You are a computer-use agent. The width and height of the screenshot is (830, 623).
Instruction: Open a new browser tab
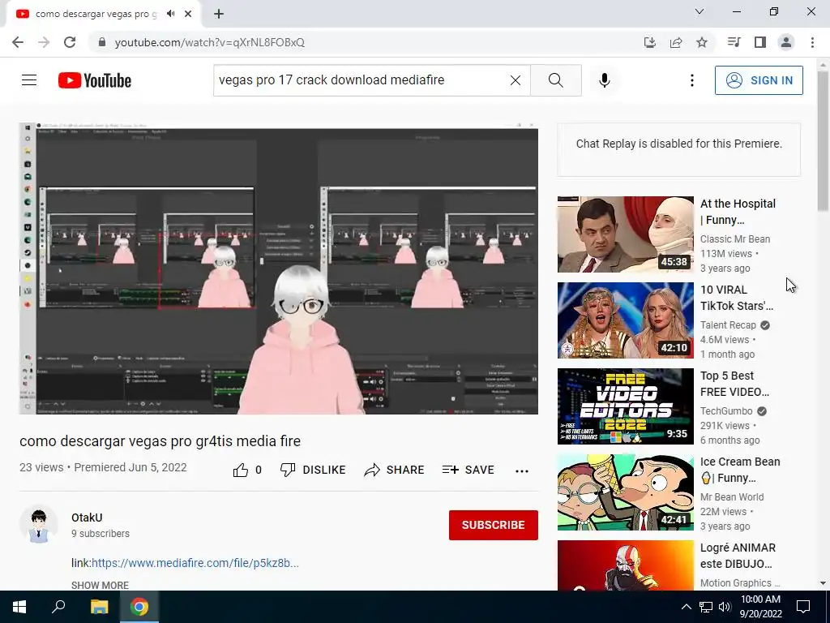[x=219, y=14]
